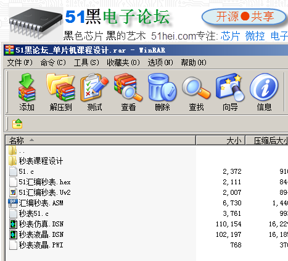Viewport: 288px width, 261px height.
Task: Click the size value 2,372
Action: click(x=232, y=171)
